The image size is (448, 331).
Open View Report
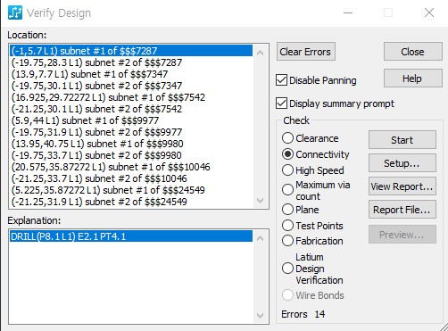tap(402, 186)
